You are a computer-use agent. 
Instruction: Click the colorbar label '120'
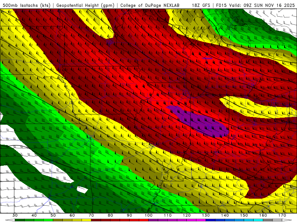pos(187,215)
